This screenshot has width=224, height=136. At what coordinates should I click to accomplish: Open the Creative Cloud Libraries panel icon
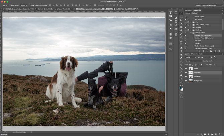pos(176,29)
